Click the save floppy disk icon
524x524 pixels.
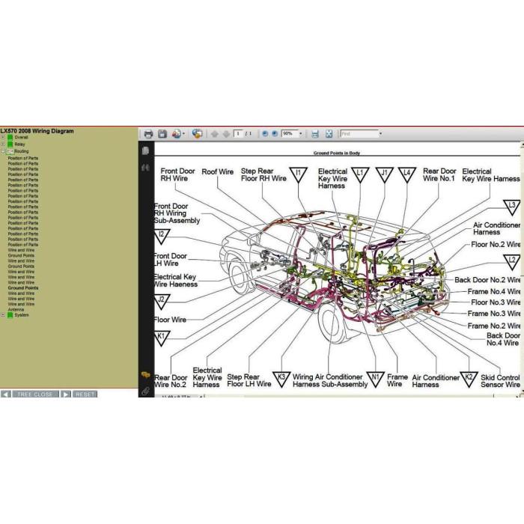(162, 134)
